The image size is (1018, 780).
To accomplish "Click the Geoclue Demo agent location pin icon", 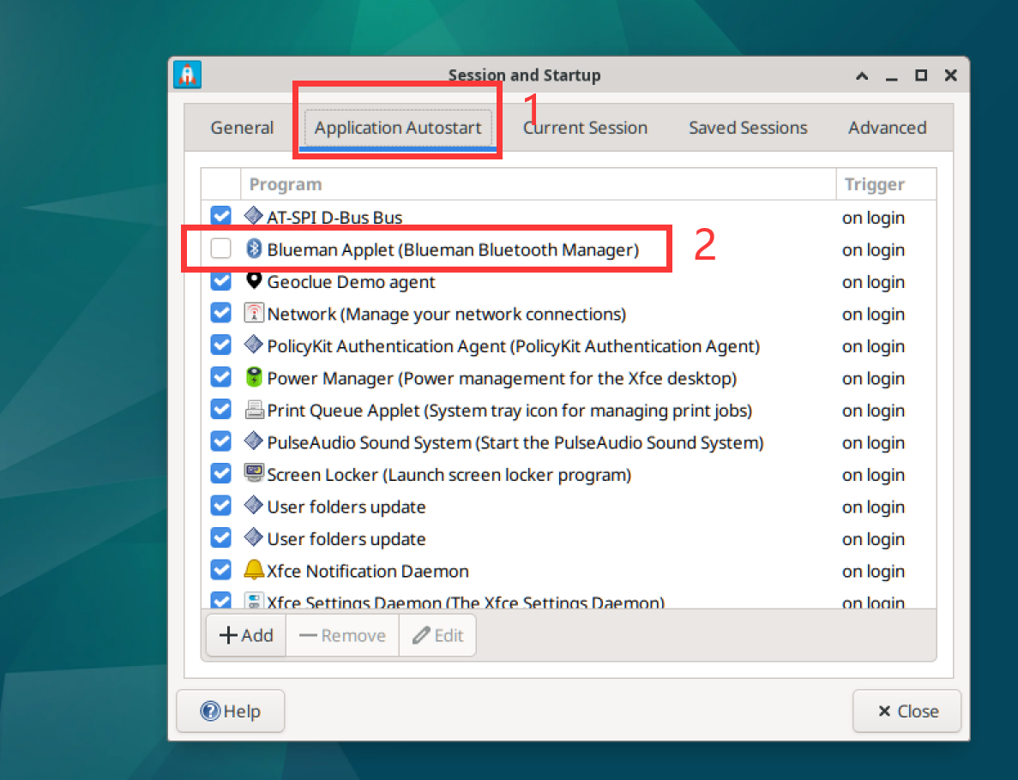I will (254, 280).
